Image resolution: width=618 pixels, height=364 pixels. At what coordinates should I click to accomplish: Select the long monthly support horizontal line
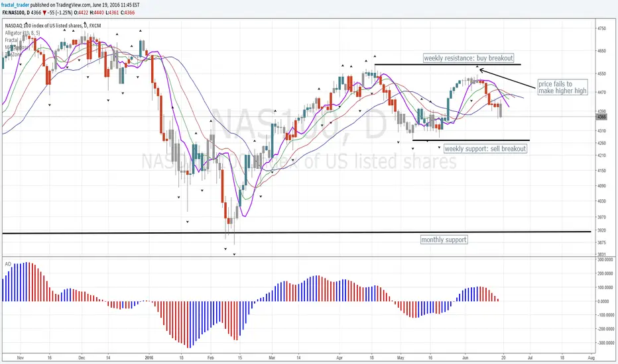coord(296,232)
